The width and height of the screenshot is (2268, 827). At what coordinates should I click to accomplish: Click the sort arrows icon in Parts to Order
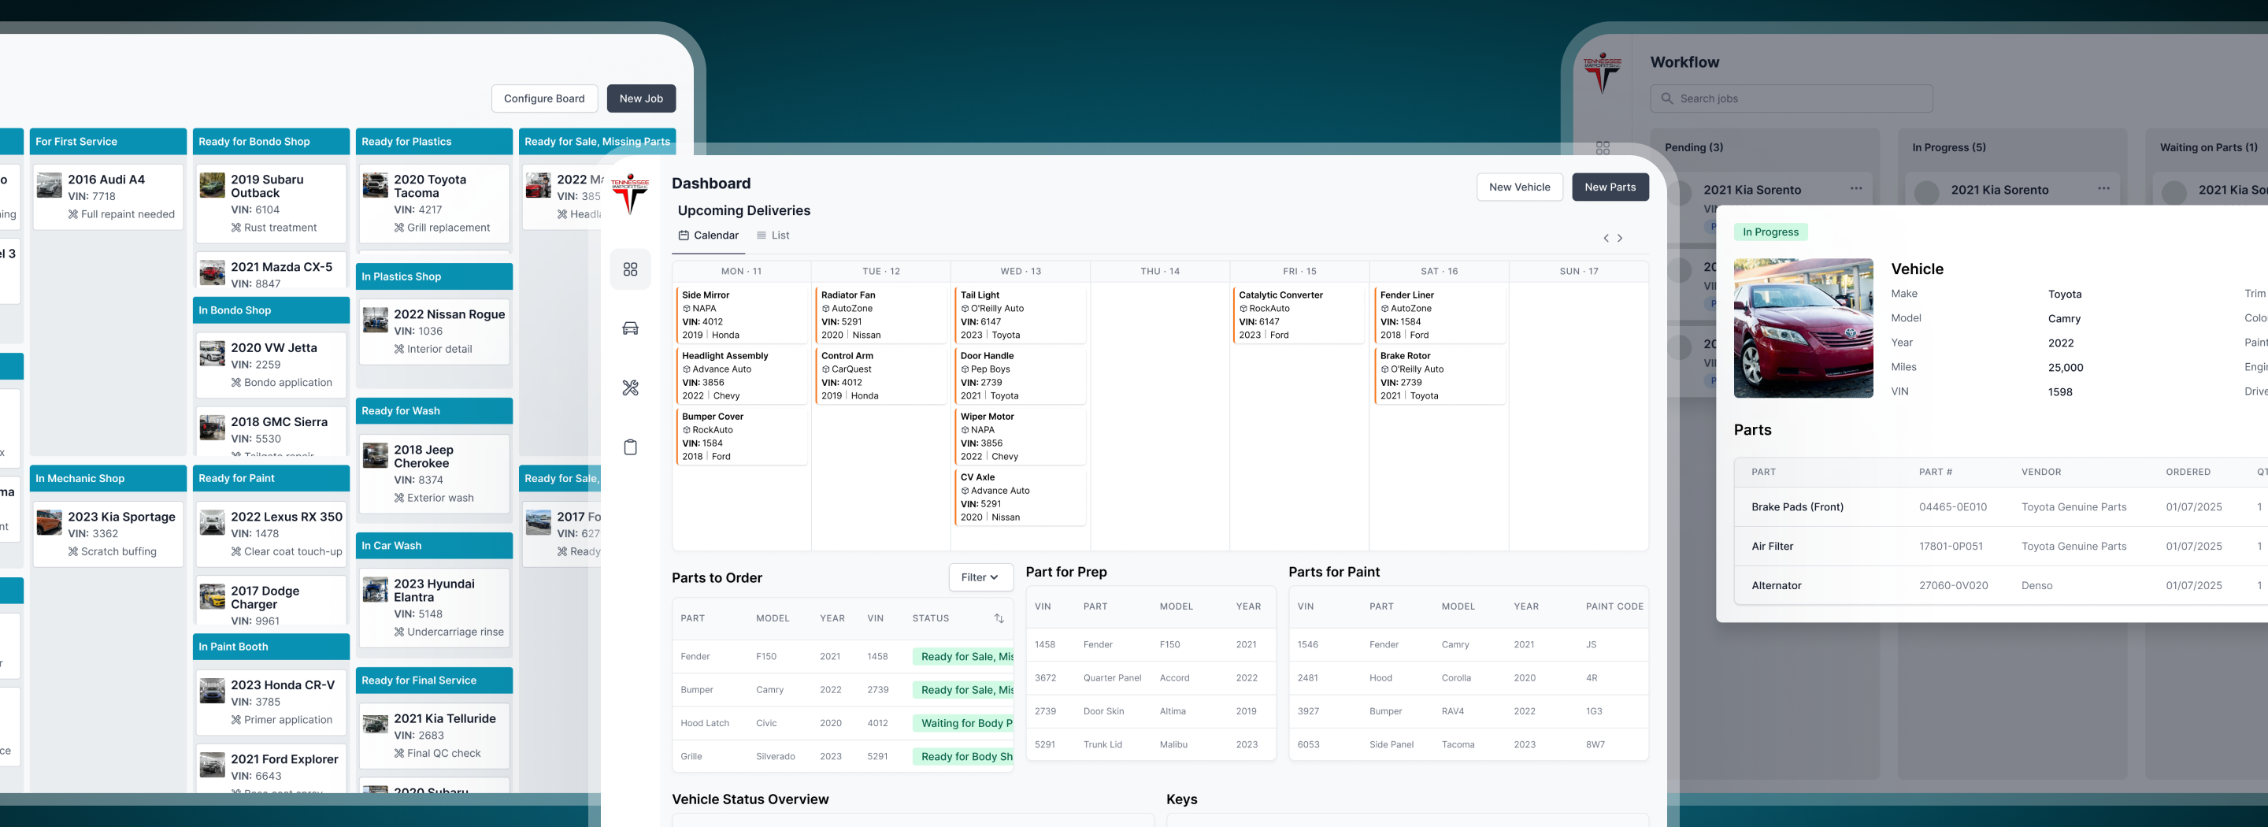click(999, 618)
